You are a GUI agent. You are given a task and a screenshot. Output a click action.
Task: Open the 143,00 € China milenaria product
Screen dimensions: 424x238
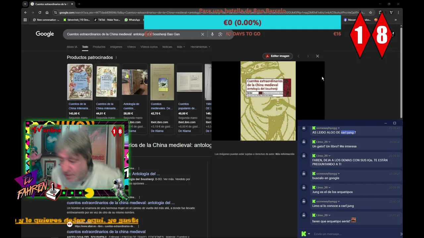pyautogui.click(x=80, y=99)
